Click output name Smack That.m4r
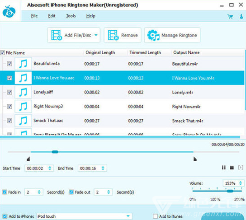Viewport: 246px width, 220px height. click(x=188, y=121)
